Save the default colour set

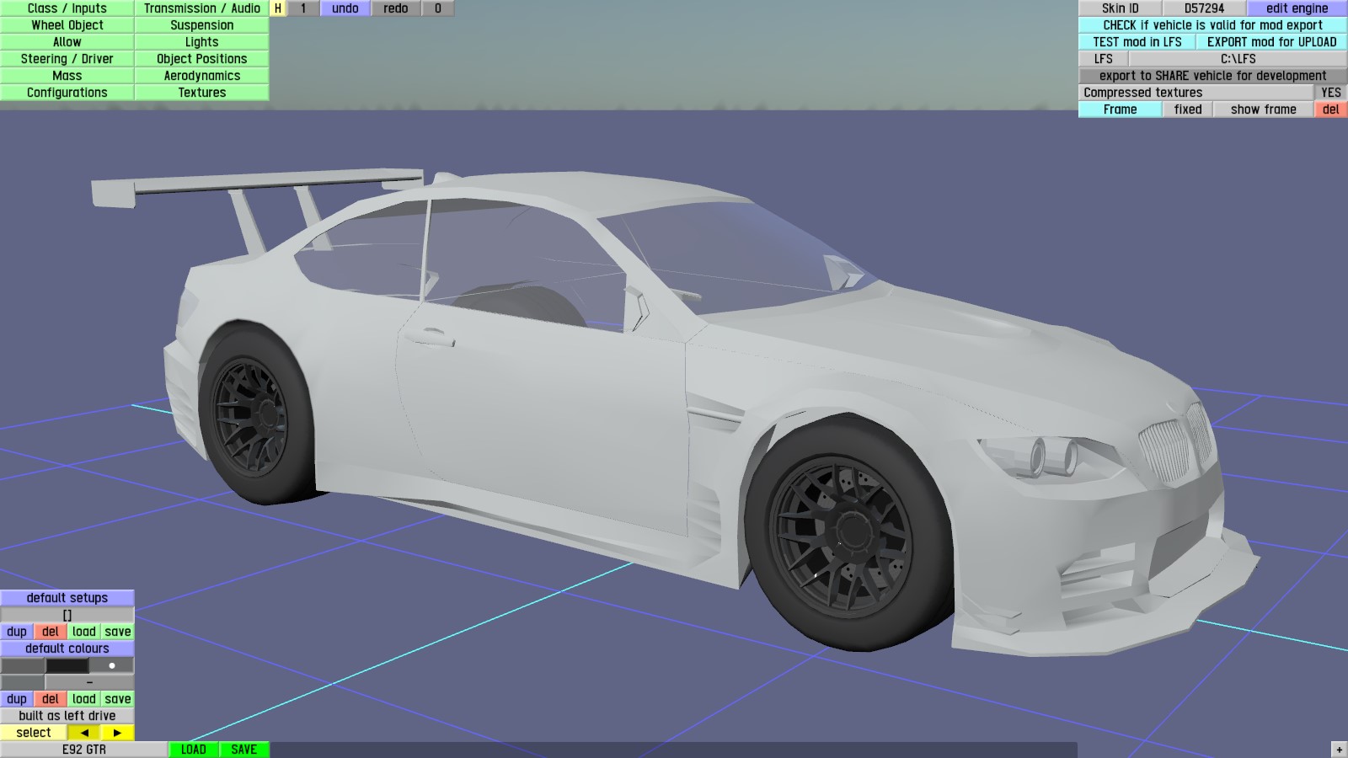point(118,699)
